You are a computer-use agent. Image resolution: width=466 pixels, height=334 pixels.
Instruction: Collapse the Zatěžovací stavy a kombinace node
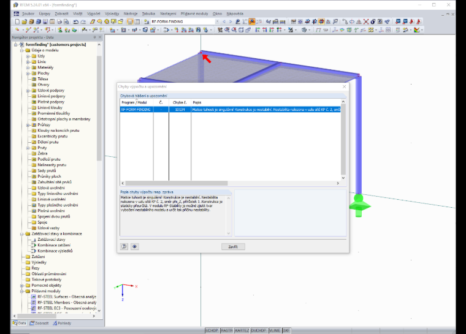(21, 234)
